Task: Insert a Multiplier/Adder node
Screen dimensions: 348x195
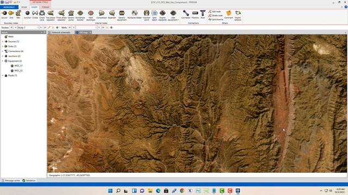Action: tap(134, 15)
